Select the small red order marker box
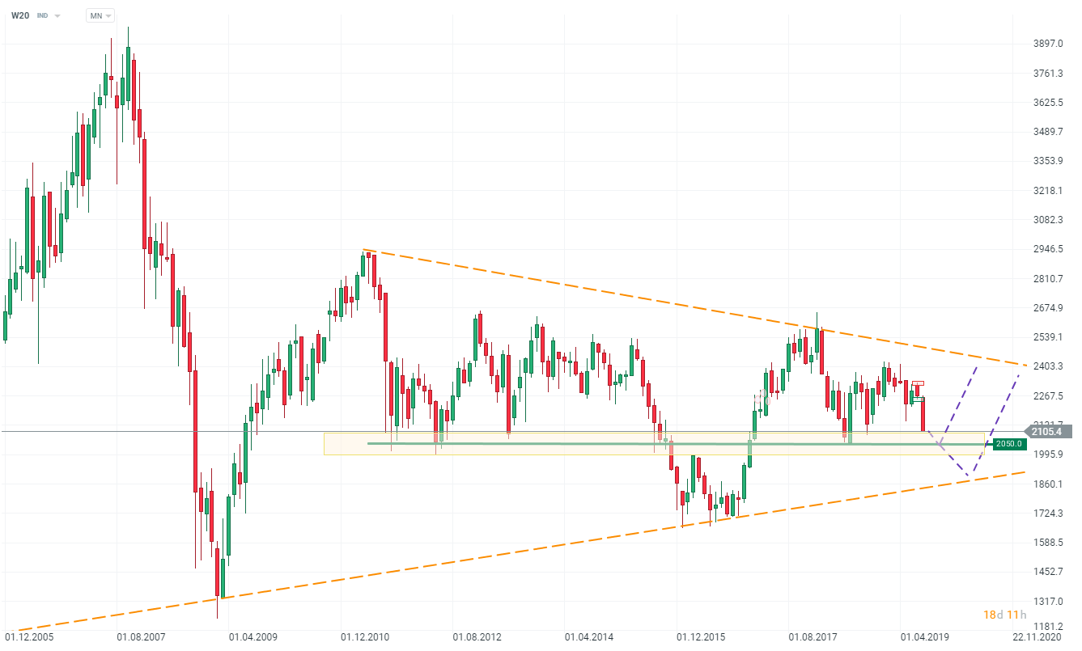 click(919, 383)
